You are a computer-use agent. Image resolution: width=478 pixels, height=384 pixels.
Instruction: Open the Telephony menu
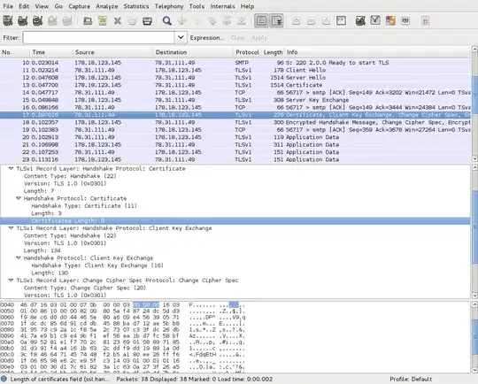click(169, 6)
